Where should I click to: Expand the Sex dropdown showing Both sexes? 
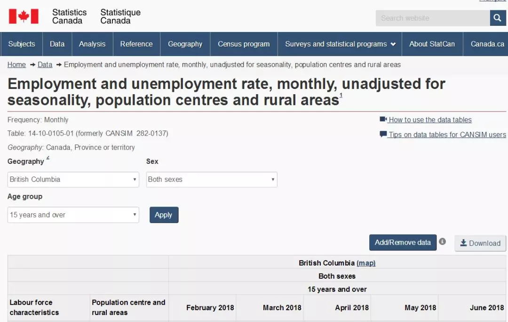click(211, 179)
